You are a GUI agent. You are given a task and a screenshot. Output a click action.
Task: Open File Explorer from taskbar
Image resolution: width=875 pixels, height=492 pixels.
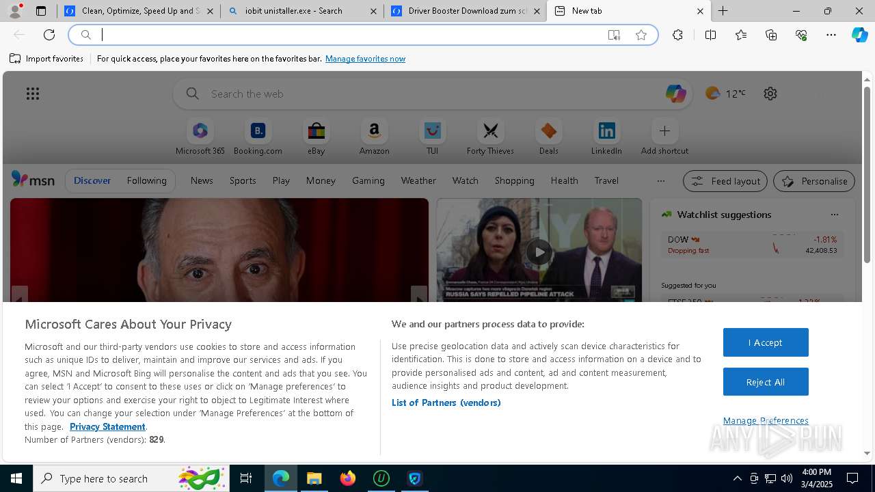point(314,478)
